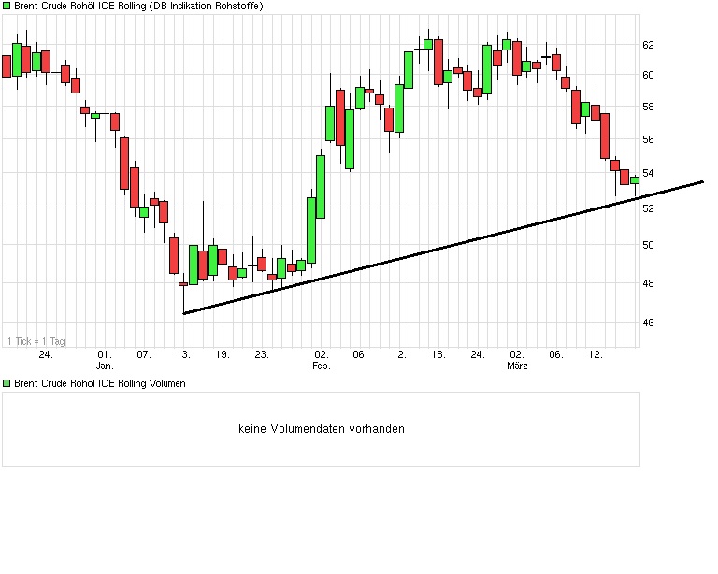Click the lowest candle at the trendline start
The height and width of the screenshot is (574, 718).
[x=183, y=284]
